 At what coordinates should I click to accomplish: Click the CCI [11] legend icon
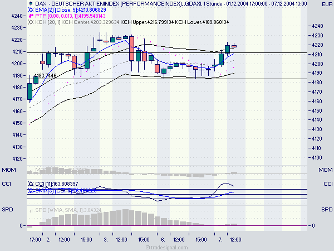tap(31, 184)
